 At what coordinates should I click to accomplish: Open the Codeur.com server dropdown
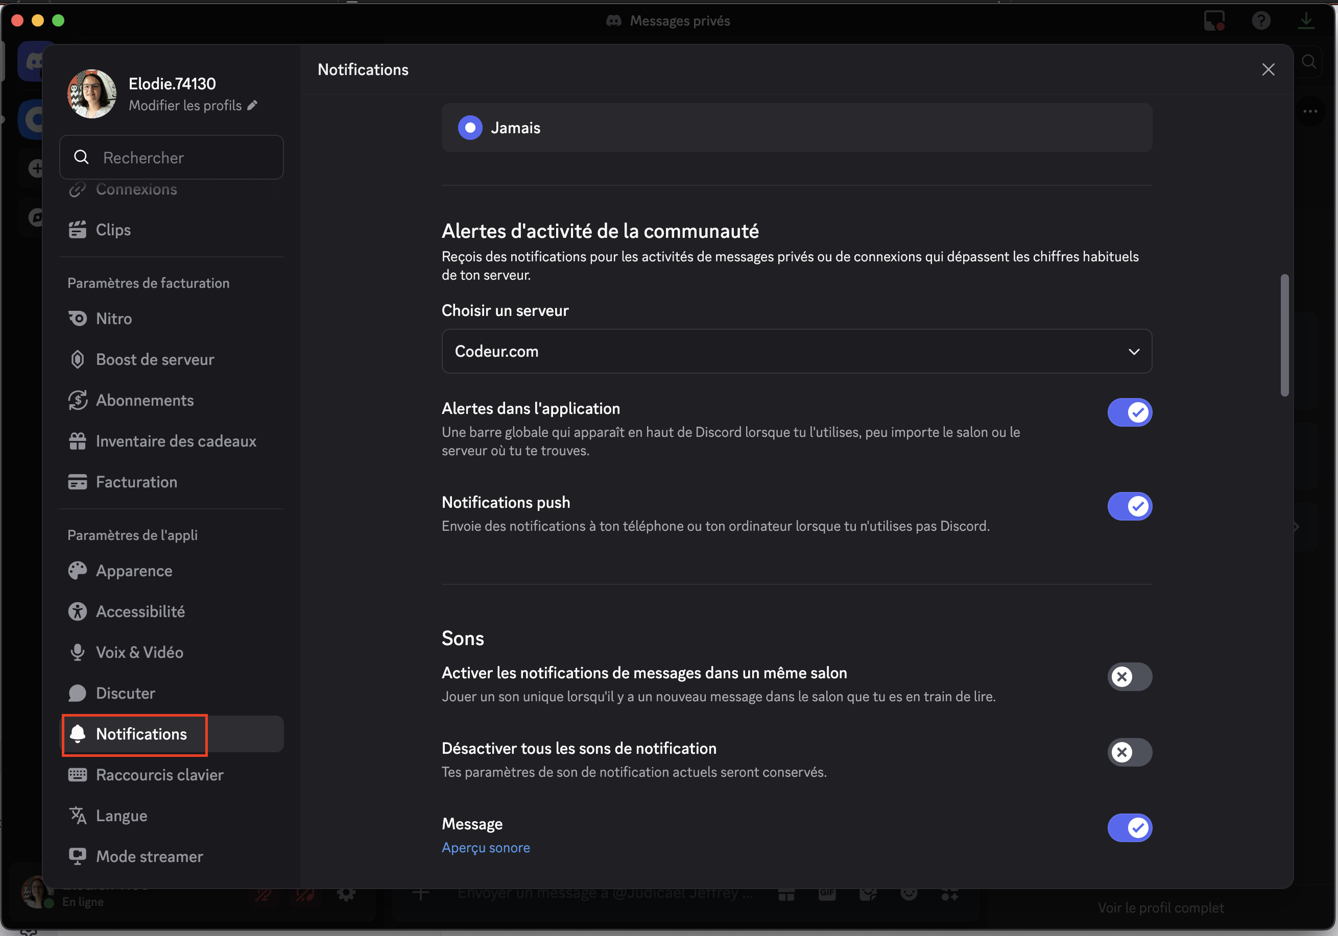coord(796,351)
